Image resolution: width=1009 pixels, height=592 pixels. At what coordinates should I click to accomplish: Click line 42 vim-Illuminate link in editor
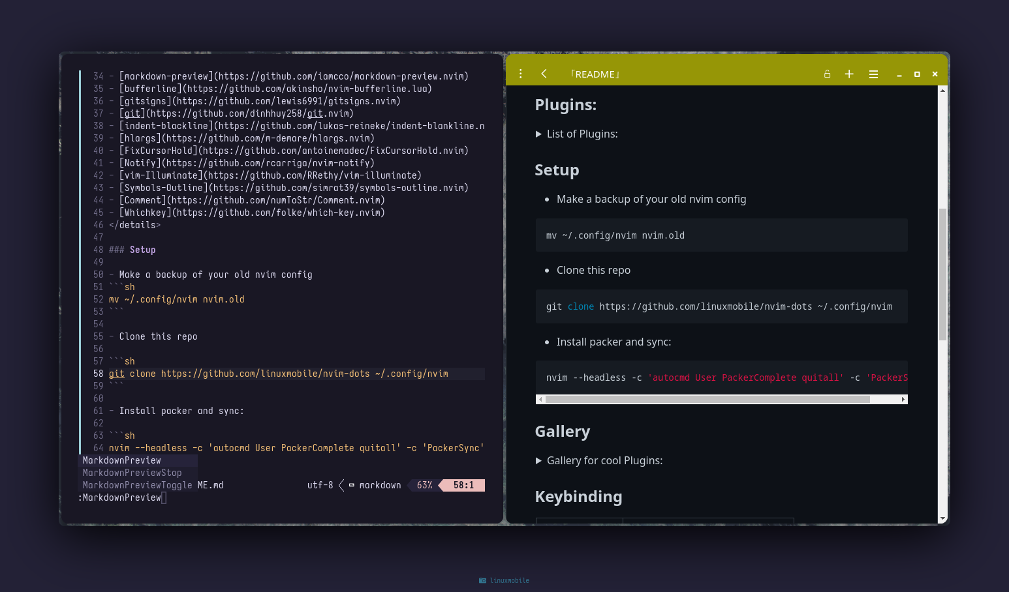coord(270,175)
